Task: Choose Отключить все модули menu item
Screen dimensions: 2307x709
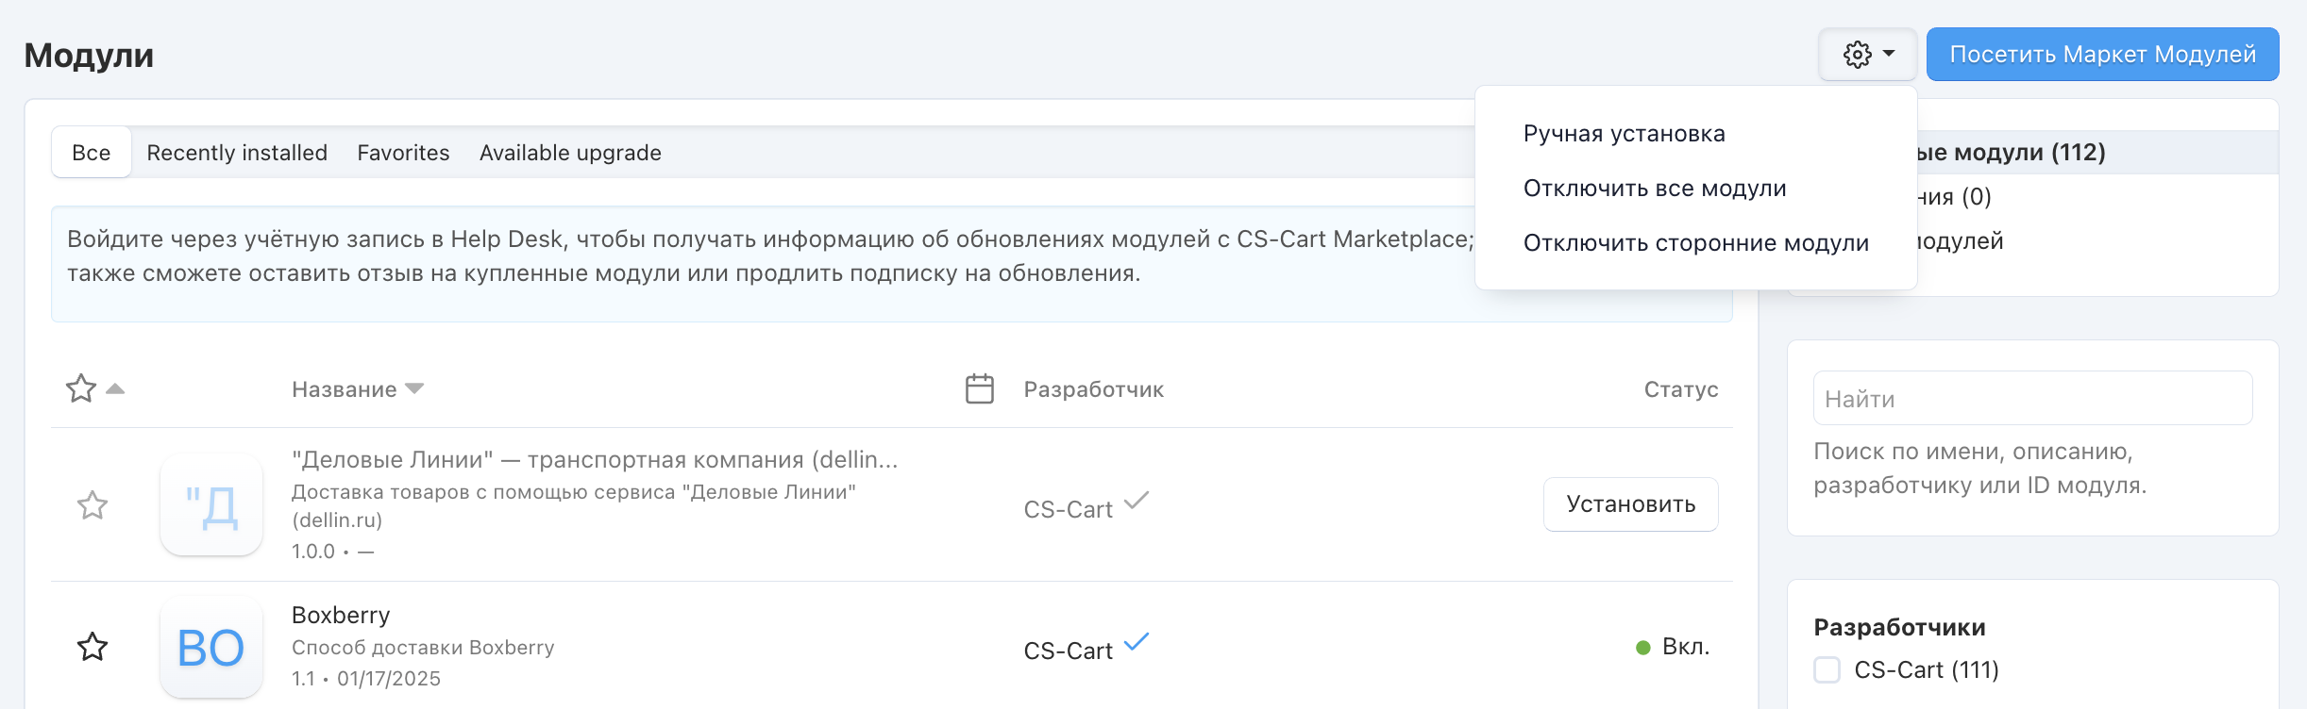Action: click(x=1654, y=189)
